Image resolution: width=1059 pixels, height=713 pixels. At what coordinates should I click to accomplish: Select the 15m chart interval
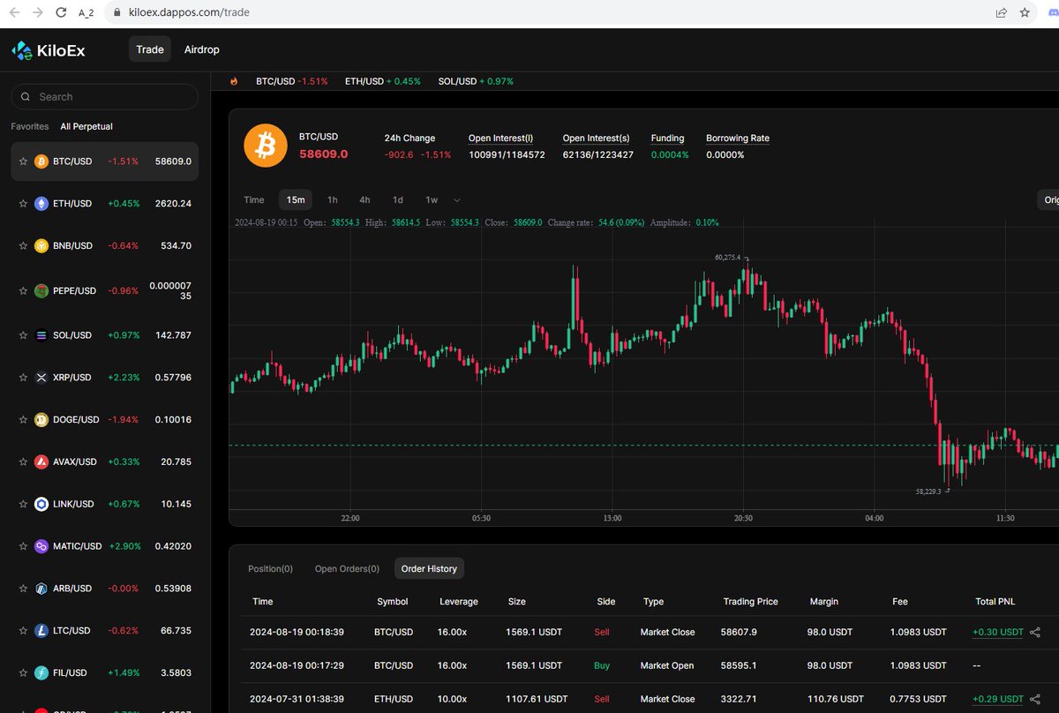point(296,200)
